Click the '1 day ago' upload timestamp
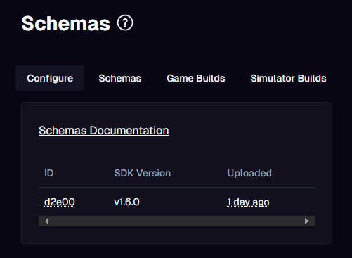Screen dimensions: 352x258 click(248, 202)
